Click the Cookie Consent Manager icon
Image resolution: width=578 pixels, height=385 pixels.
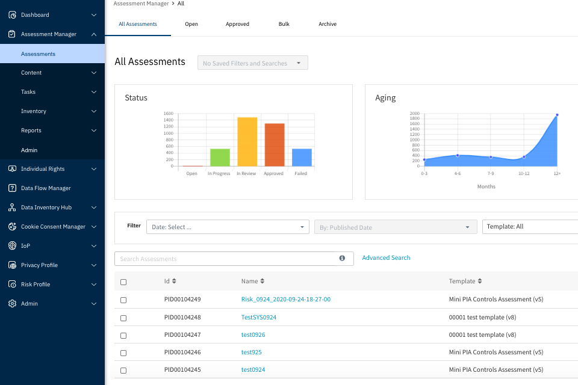(12, 227)
